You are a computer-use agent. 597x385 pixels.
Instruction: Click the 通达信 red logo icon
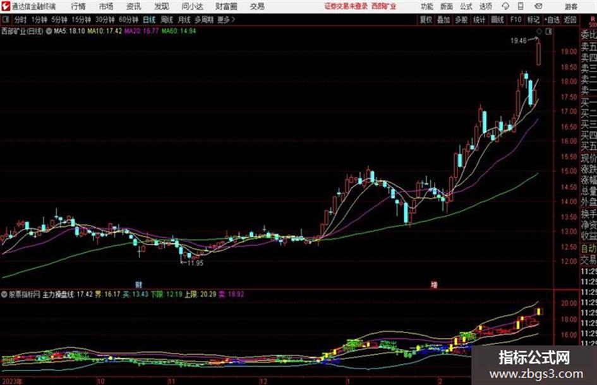pyautogui.click(x=6, y=6)
